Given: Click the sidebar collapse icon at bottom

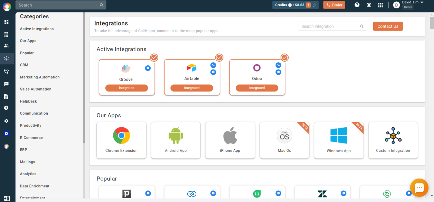Looking at the screenshot, I should coord(7,198).
